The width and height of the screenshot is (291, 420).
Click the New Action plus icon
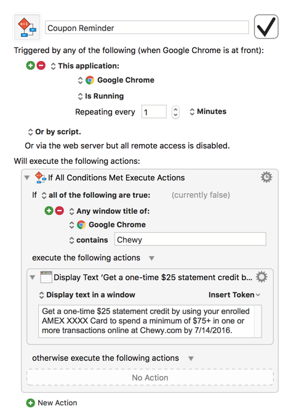coord(31,403)
